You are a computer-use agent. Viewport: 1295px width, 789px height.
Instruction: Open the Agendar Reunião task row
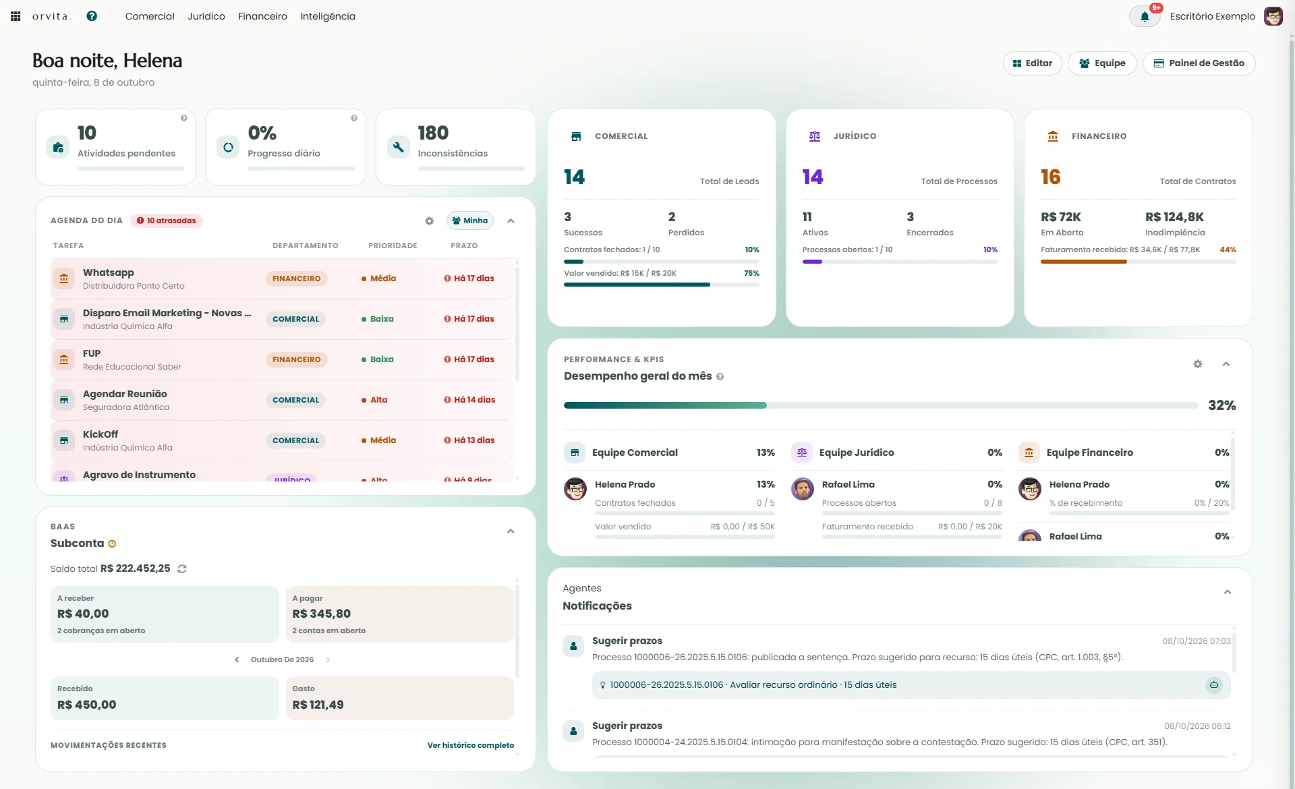tap(282, 400)
